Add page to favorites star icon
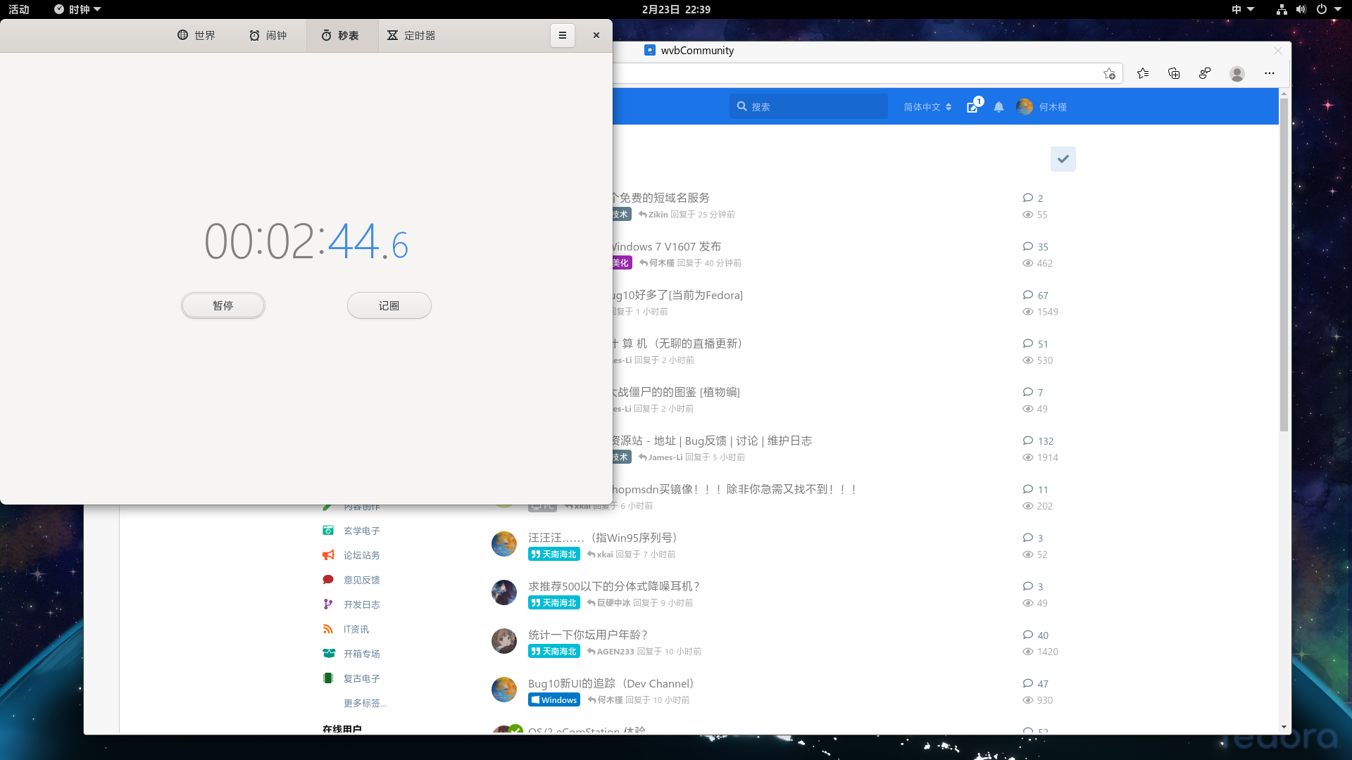The height and width of the screenshot is (760, 1352). [x=1109, y=73]
